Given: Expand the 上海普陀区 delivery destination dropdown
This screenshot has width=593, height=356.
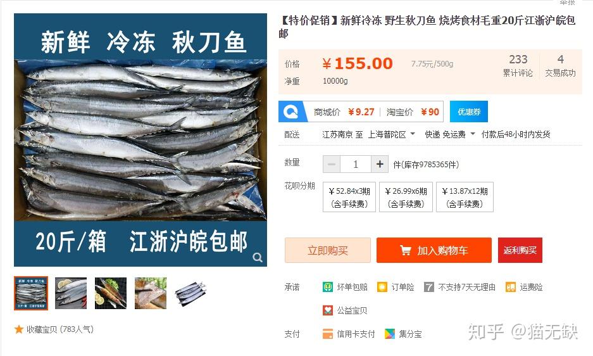Looking at the screenshot, I should tap(391, 134).
